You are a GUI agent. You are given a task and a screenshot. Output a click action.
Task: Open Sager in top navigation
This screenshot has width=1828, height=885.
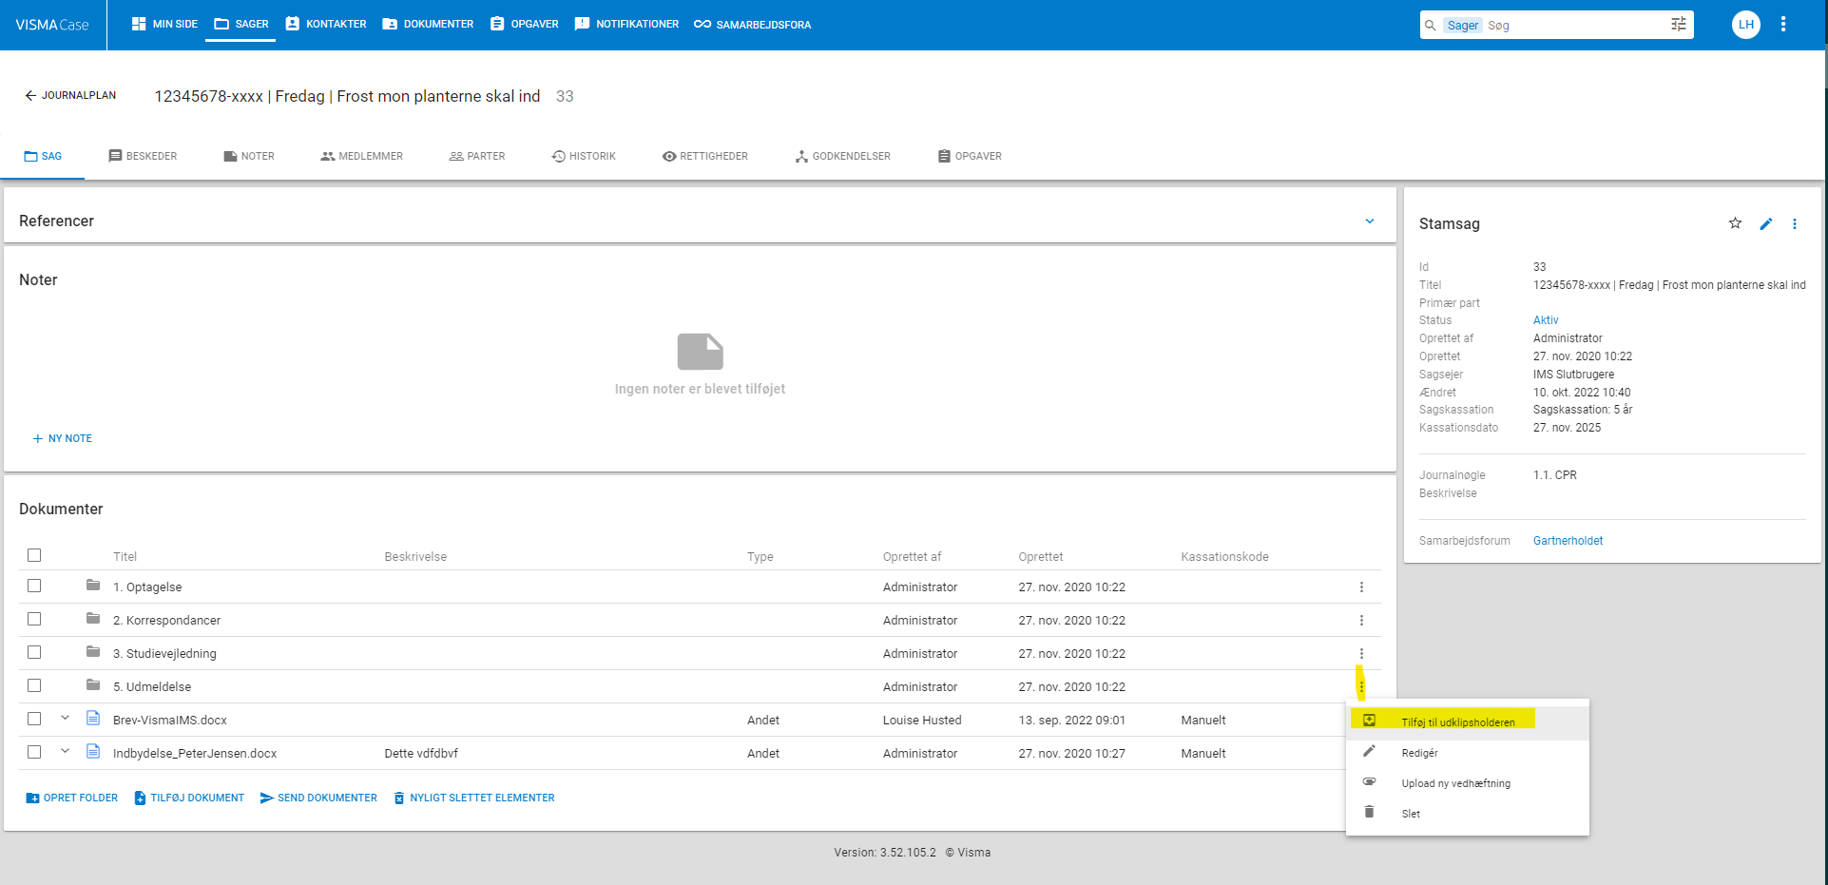[241, 24]
